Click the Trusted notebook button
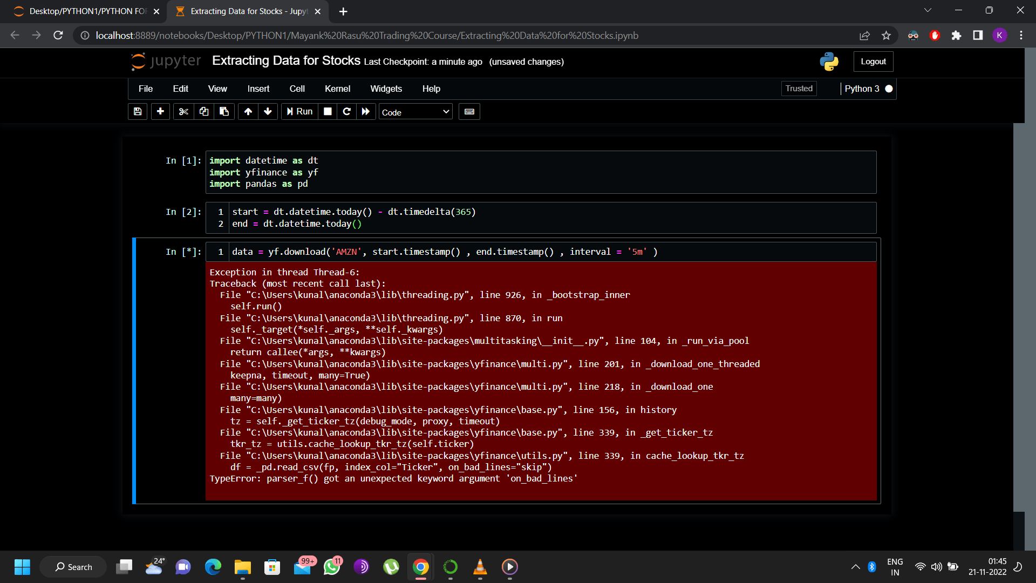The image size is (1036, 583). tap(799, 89)
